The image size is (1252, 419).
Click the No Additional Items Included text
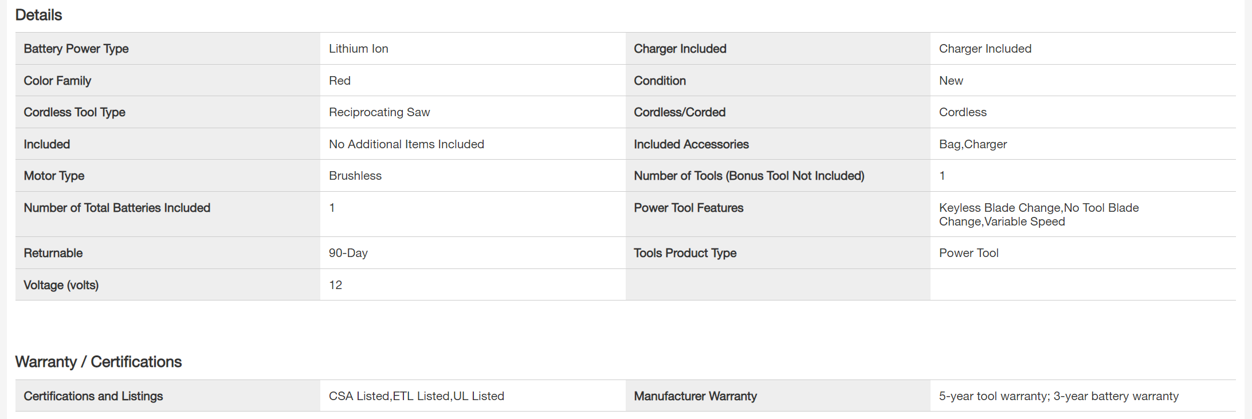click(x=406, y=144)
